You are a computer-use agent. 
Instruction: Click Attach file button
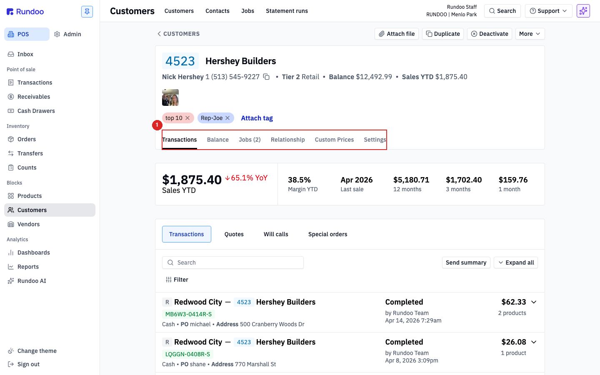[397, 34]
